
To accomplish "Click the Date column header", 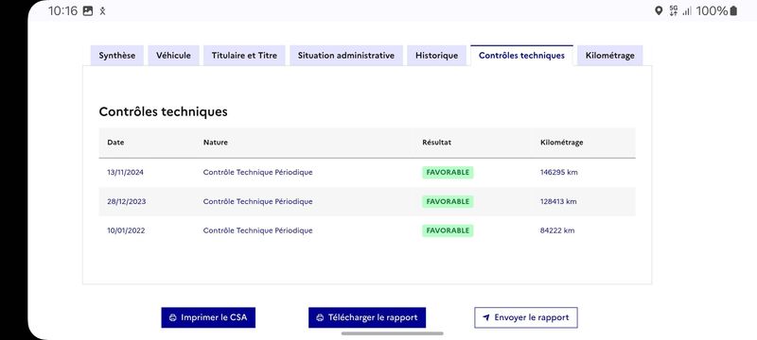I will click(x=115, y=143).
